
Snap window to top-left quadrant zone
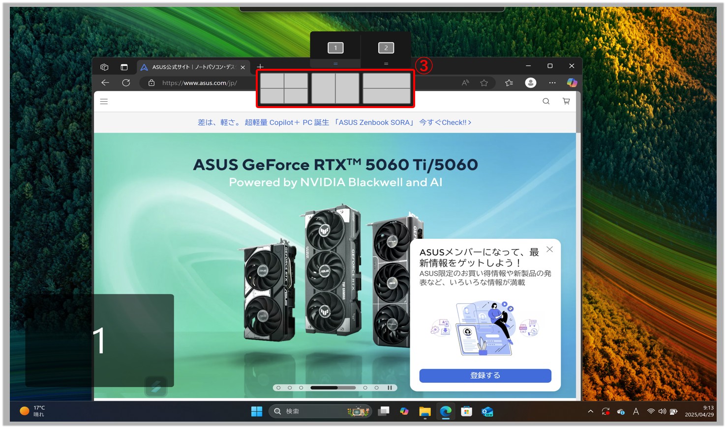tap(272, 81)
